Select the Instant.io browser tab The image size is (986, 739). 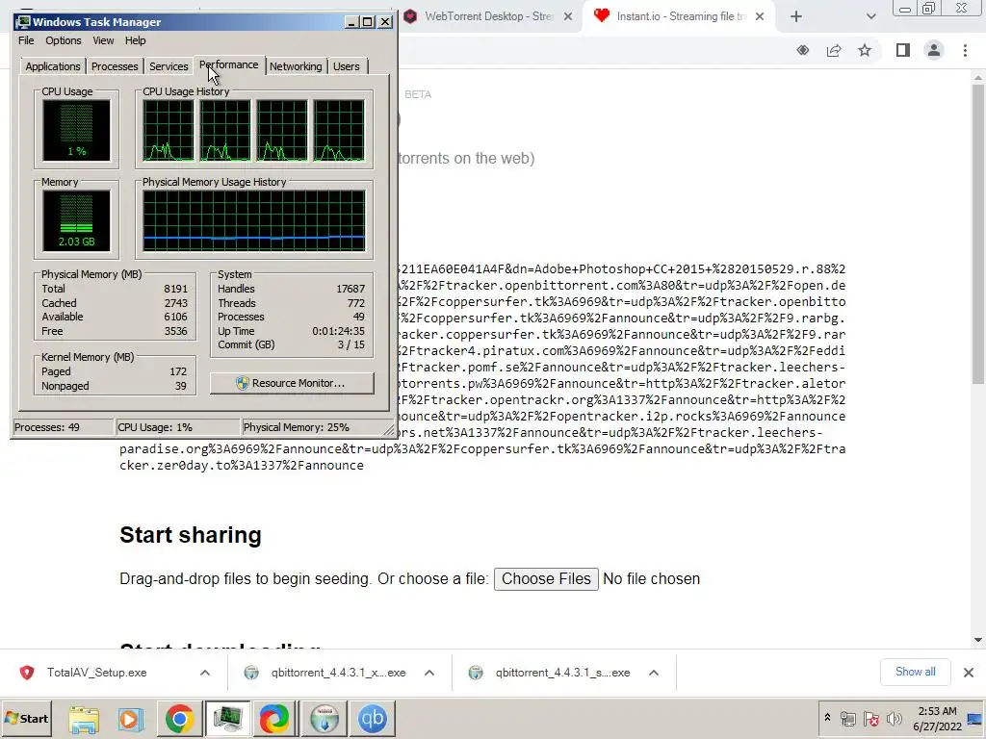(x=679, y=16)
